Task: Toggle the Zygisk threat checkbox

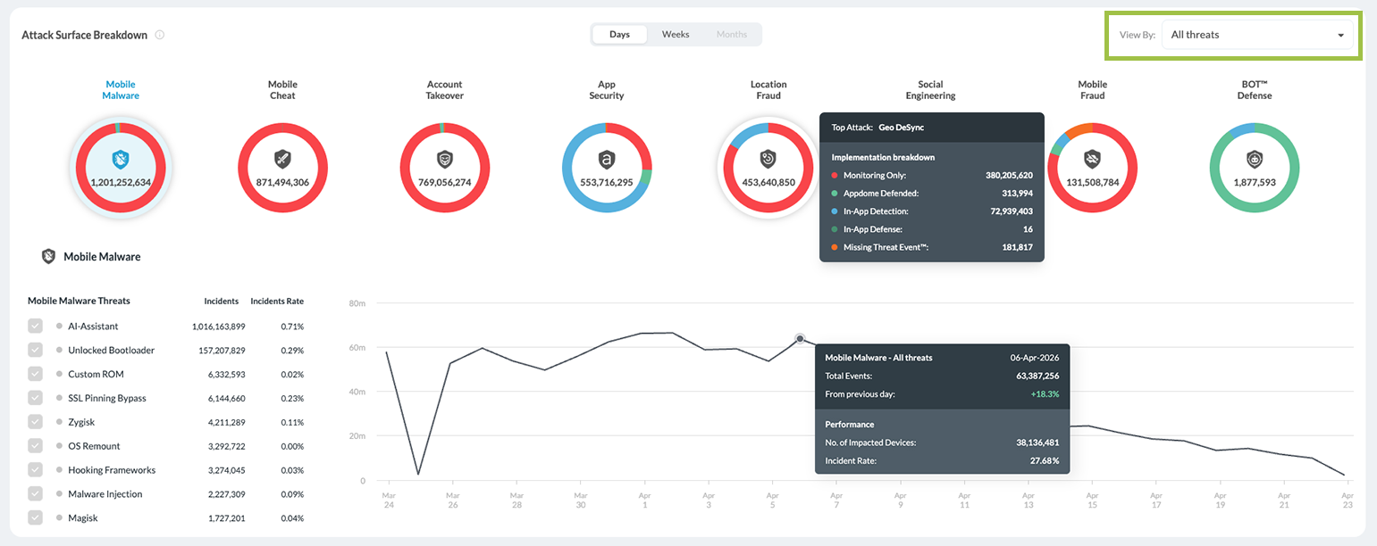Action: click(x=35, y=422)
